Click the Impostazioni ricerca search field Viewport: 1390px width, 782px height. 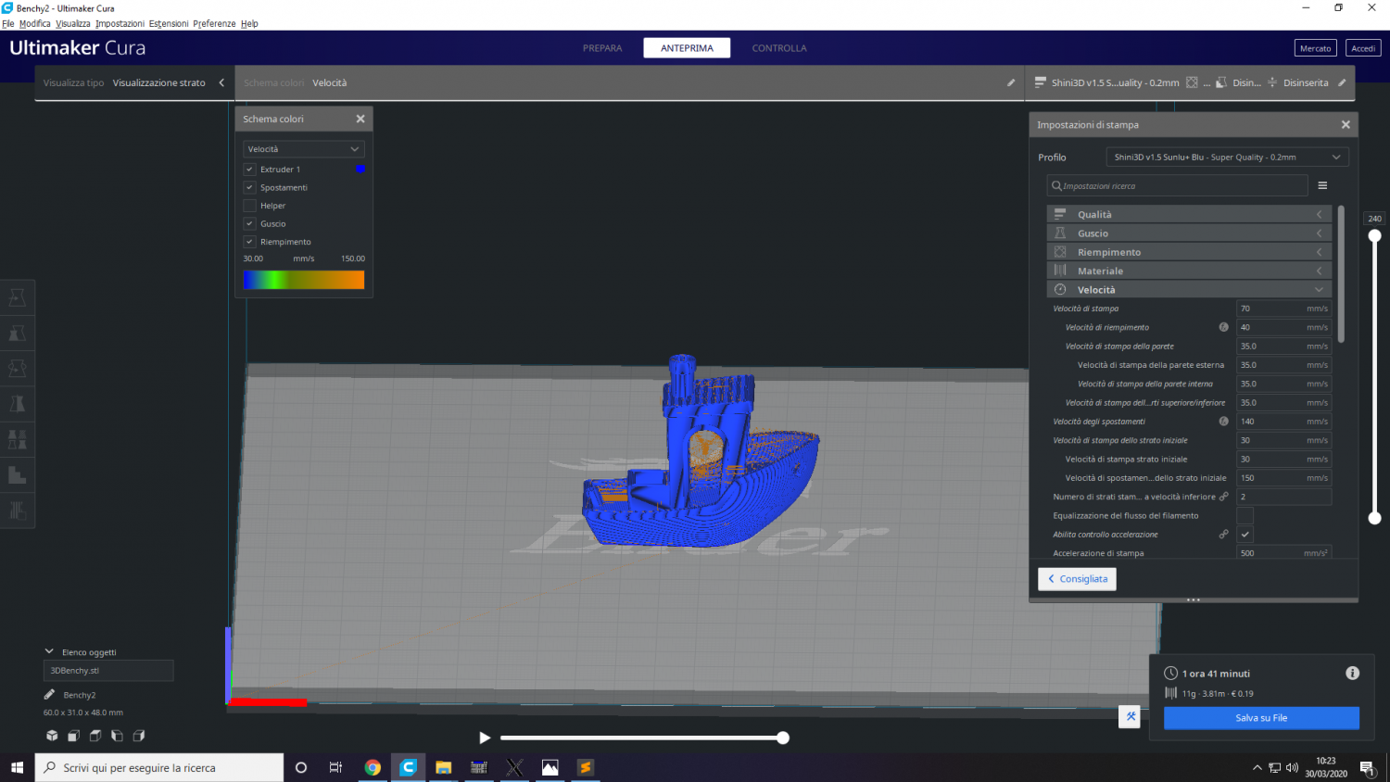pyautogui.click(x=1177, y=185)
